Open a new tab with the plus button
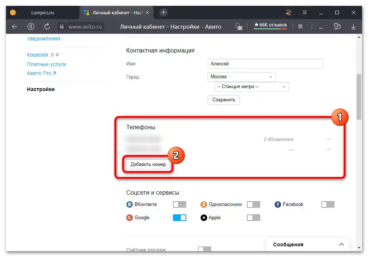The height and width of the screenshot is (257, 368). click(x=164, y=12)
